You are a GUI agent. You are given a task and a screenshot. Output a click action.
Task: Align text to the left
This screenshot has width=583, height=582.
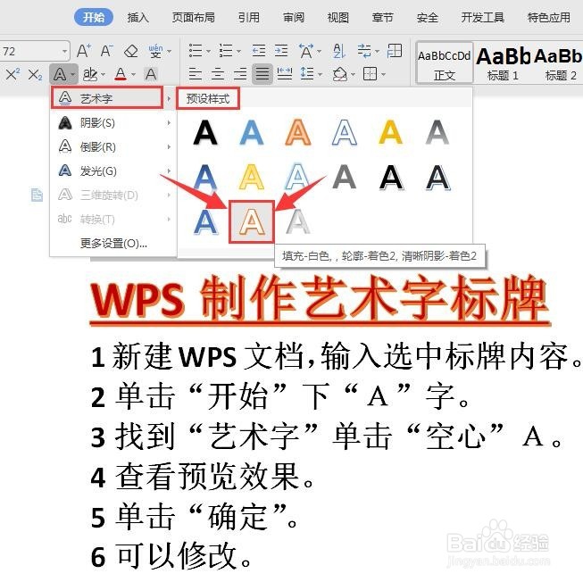point(196,74)
